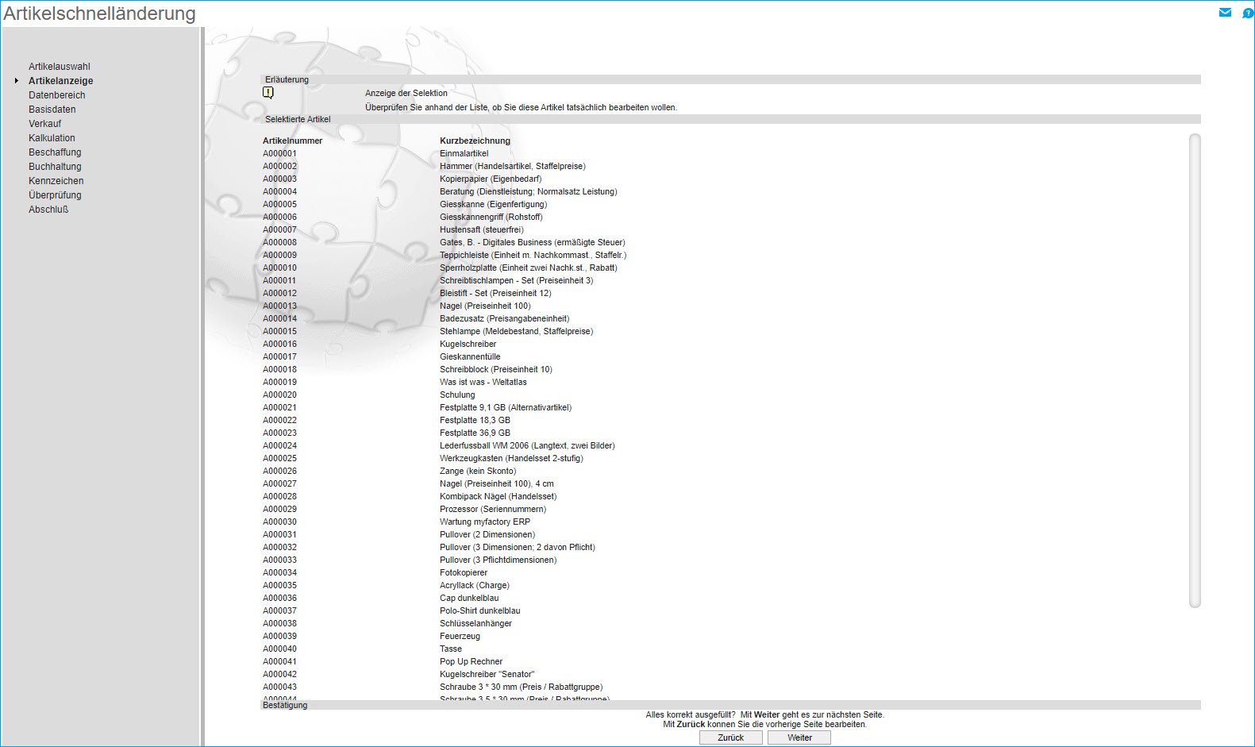Click the Zurück button

(731, 737)
